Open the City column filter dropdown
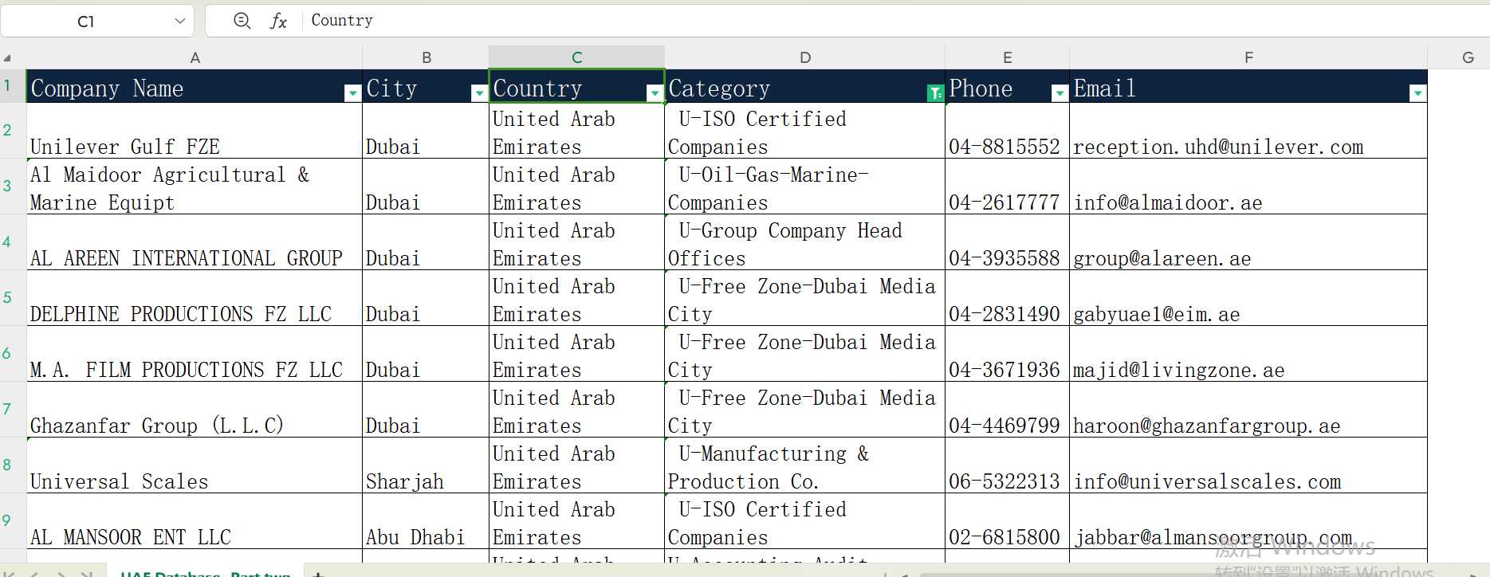The width and height of the screenshot is (1490, 577). point(479,93)
